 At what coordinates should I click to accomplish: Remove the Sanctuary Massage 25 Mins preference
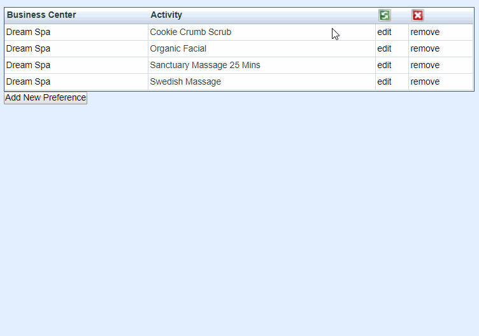(x=425, y=65)
